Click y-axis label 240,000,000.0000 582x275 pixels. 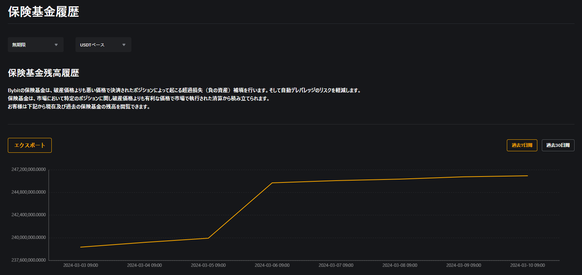29,237
